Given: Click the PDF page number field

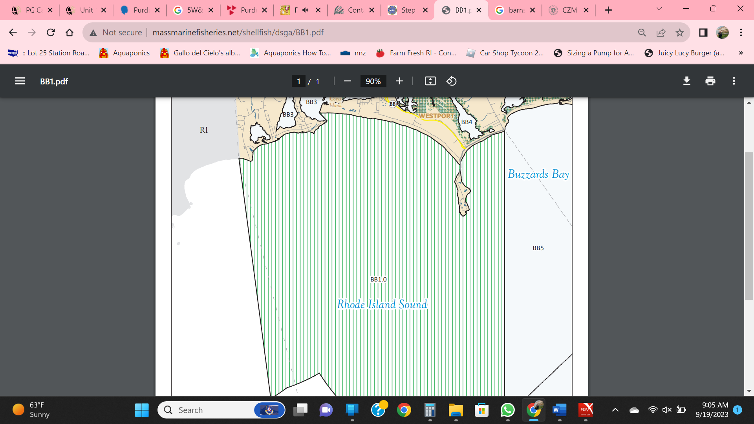Looking at the screenshot, I should click(x=298, y=81).
